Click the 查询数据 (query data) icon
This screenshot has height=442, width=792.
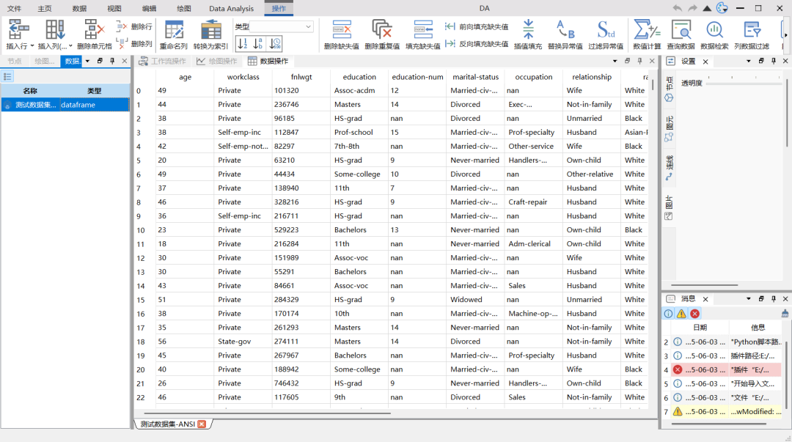[x=681, y=30]
